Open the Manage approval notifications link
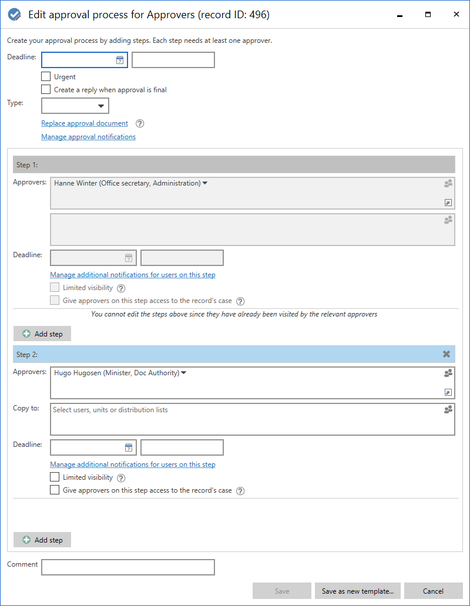The height and width of the screenshot is (606, 470). (88, 137)
